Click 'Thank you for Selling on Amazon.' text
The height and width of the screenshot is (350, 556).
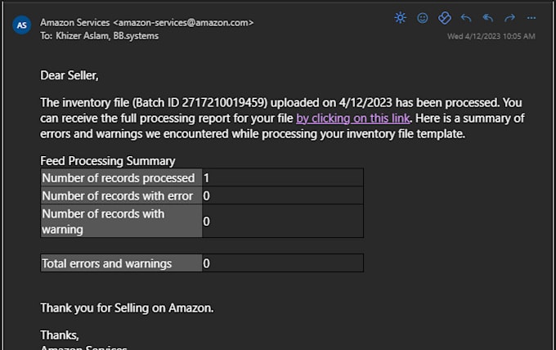[x=127, y=307]
